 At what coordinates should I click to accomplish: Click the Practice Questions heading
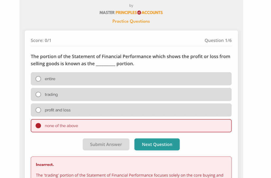tap(131, 21)
